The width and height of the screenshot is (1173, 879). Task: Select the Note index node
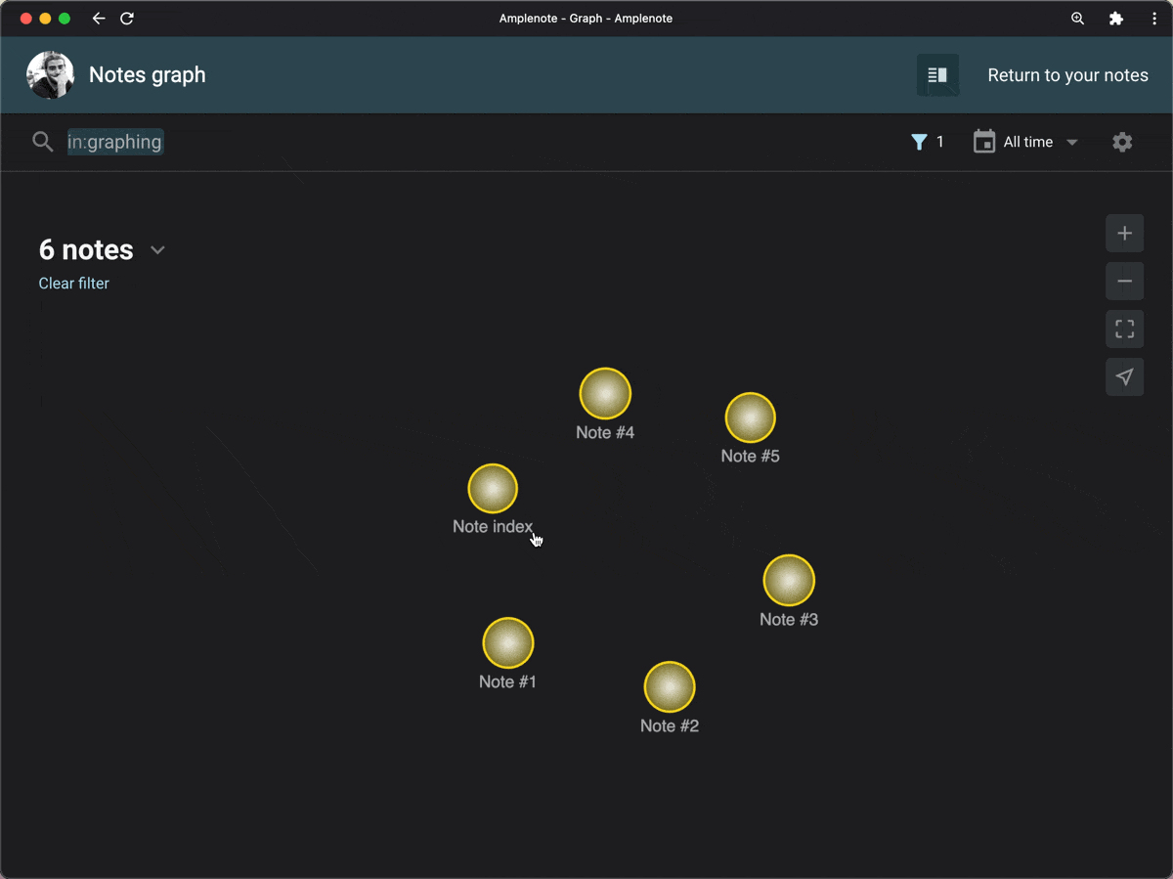[493, 489]
